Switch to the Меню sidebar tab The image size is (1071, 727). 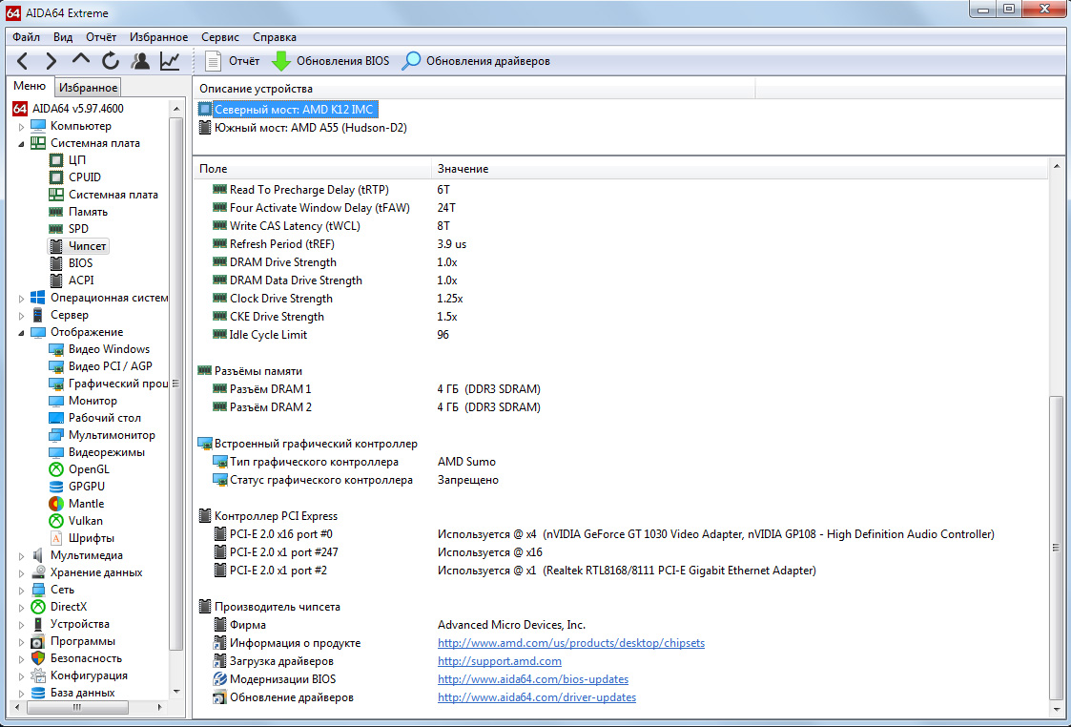(31, 86)
